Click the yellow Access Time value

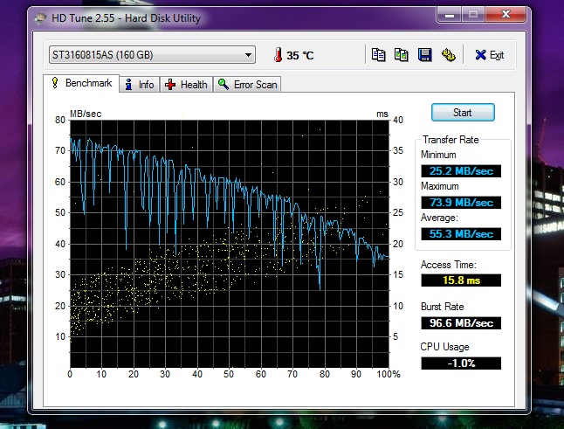coord(461,280)
